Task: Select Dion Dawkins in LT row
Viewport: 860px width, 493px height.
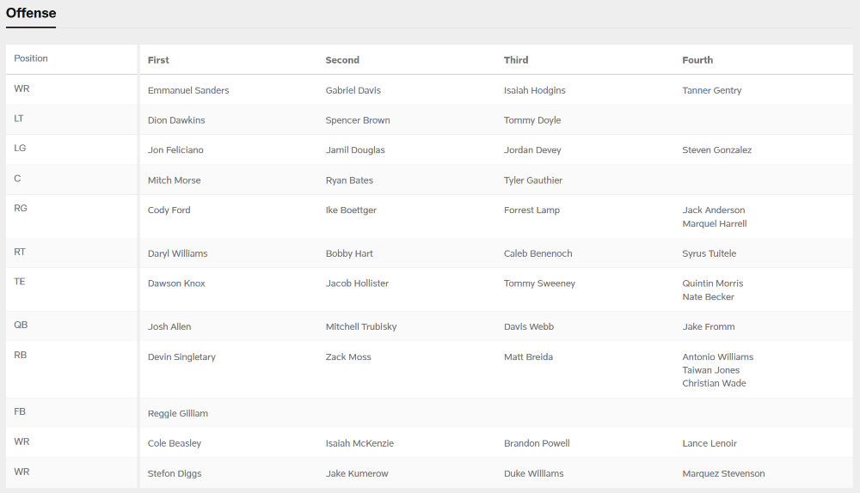Action: tap(176, 120)
